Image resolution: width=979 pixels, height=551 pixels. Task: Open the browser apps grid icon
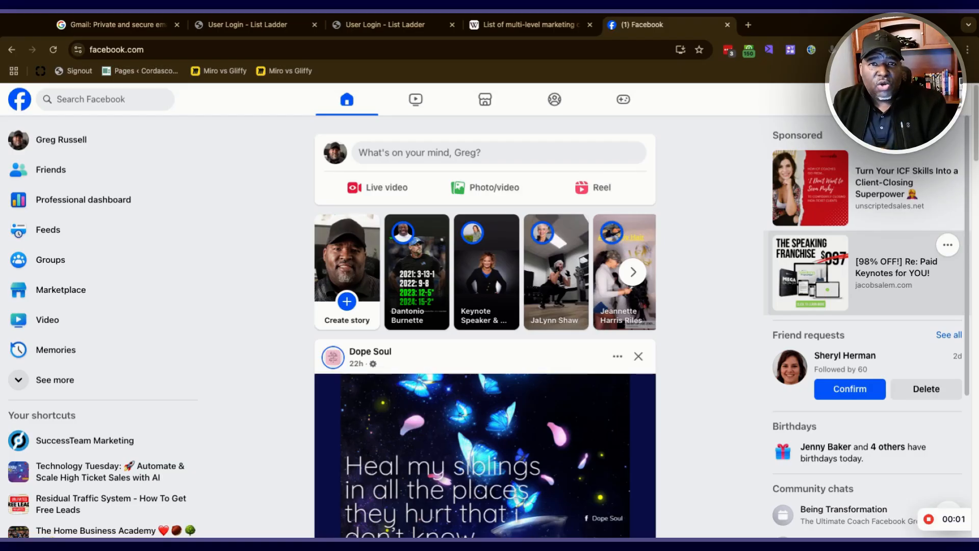(14, 71)
